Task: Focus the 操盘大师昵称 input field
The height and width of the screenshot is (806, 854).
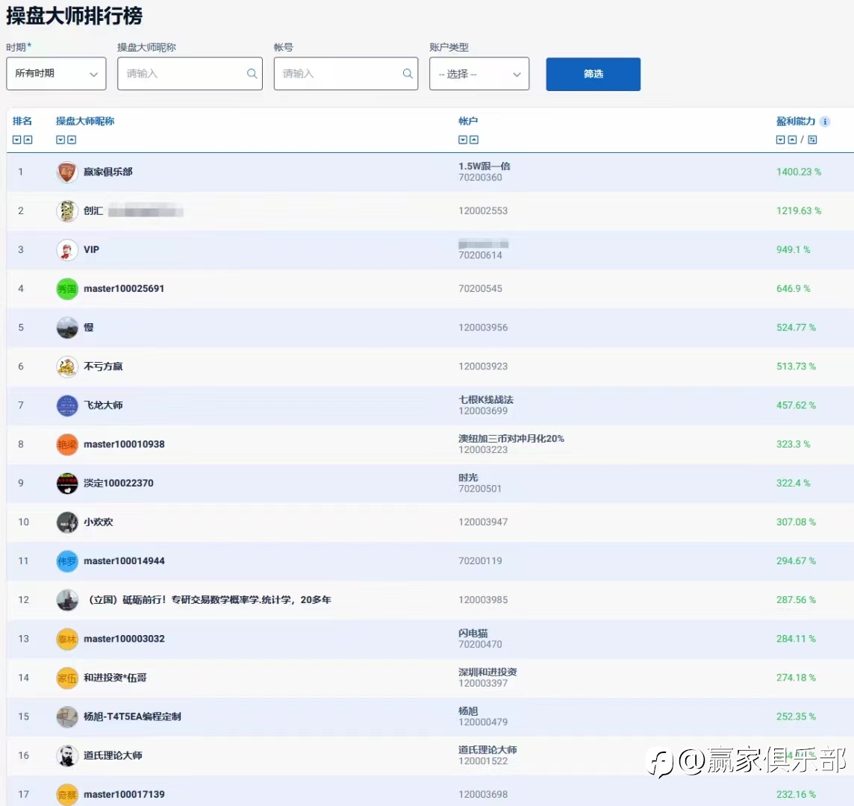Action: pos(190,74)
